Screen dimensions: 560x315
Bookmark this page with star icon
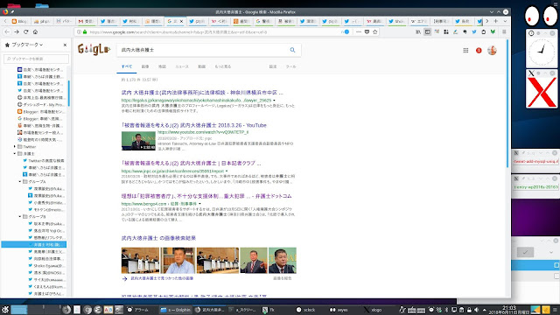[x=375, y=31]
